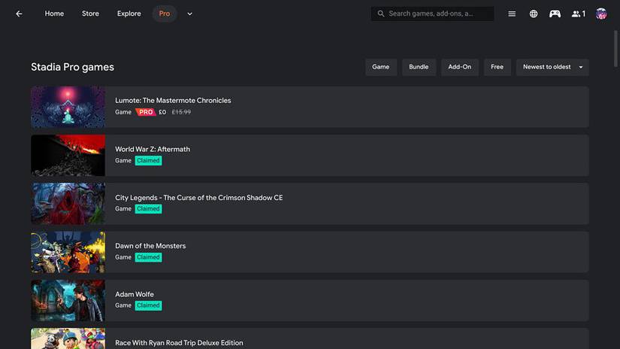Click Claimed badge on Dawn of the Monsters
Image resolution: width=620 pixels, height=349 pixels.
point(148,257)
